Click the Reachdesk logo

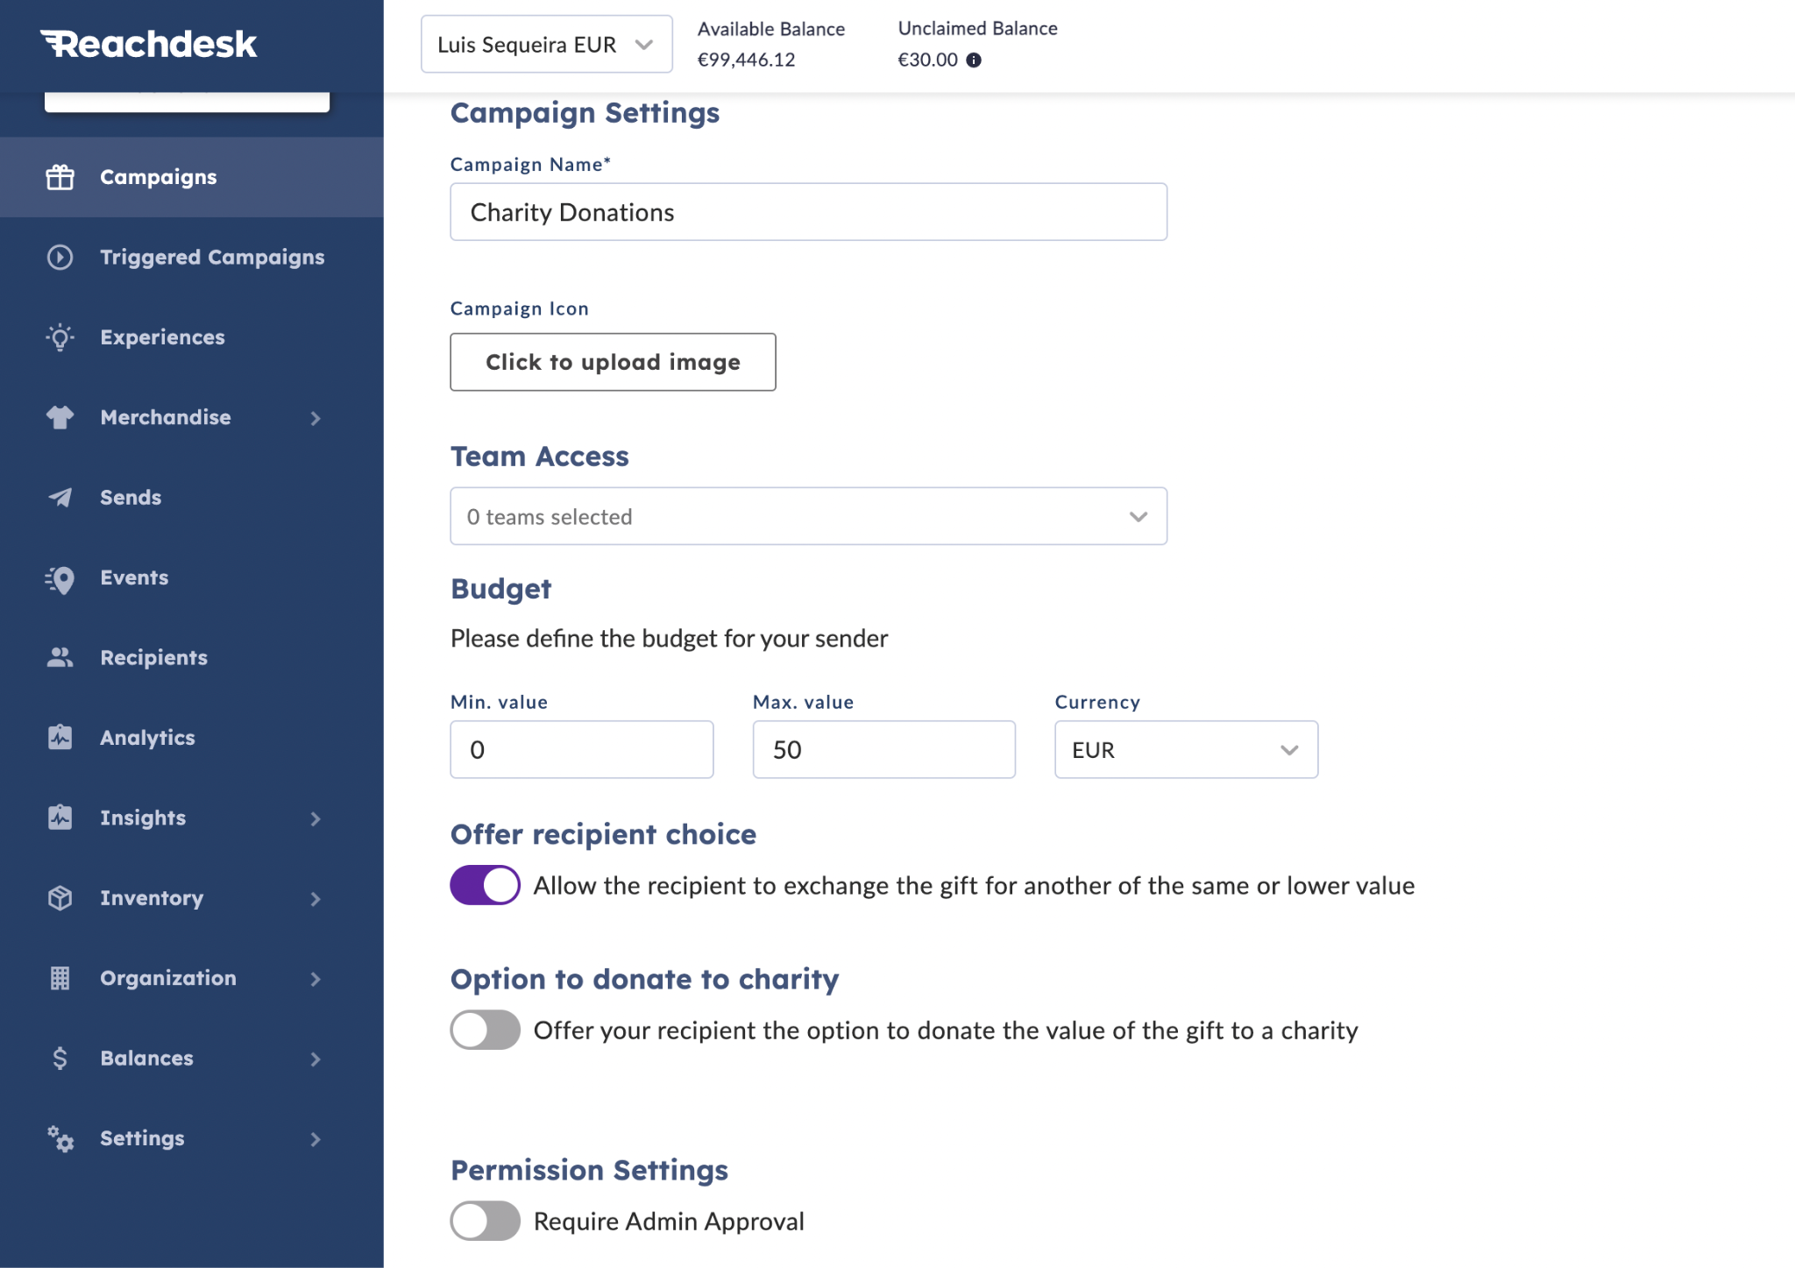click(148, 44)
